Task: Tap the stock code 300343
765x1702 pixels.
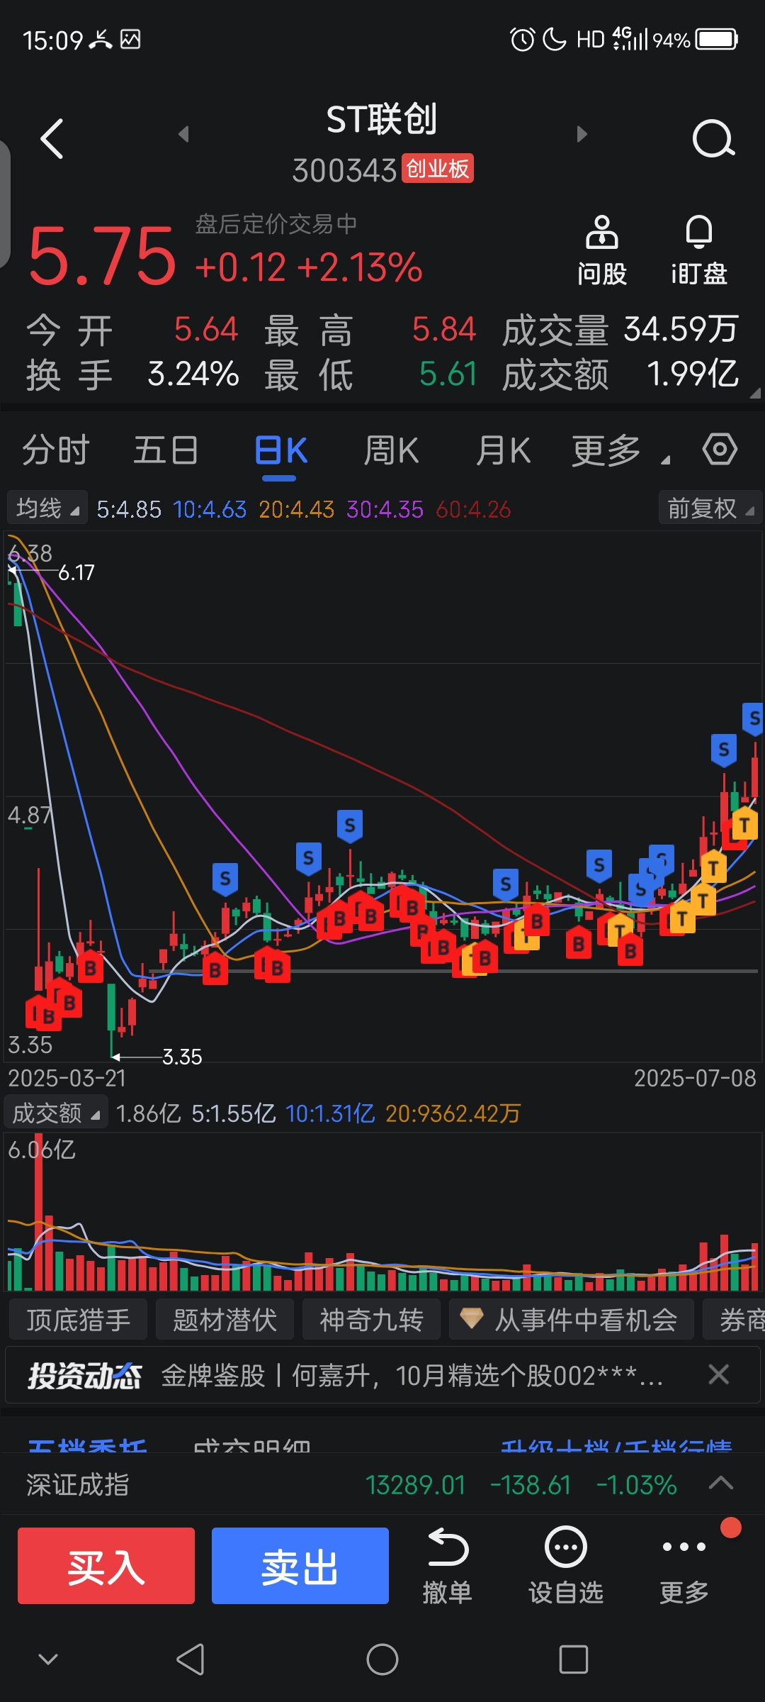Action: click(344, 170)
